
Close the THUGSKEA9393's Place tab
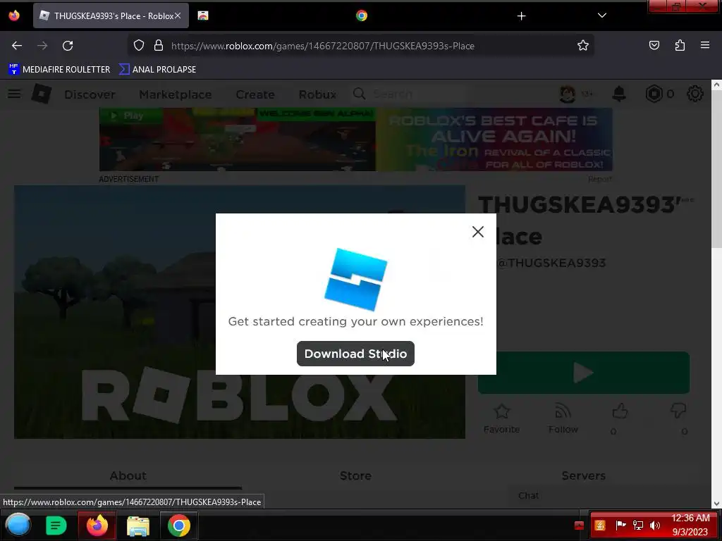[177, 15]
